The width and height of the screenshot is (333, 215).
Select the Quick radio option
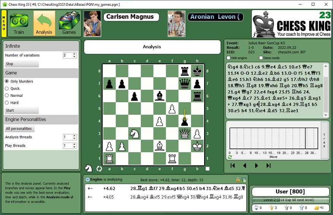pyautogui.click(x=7, y=88)
